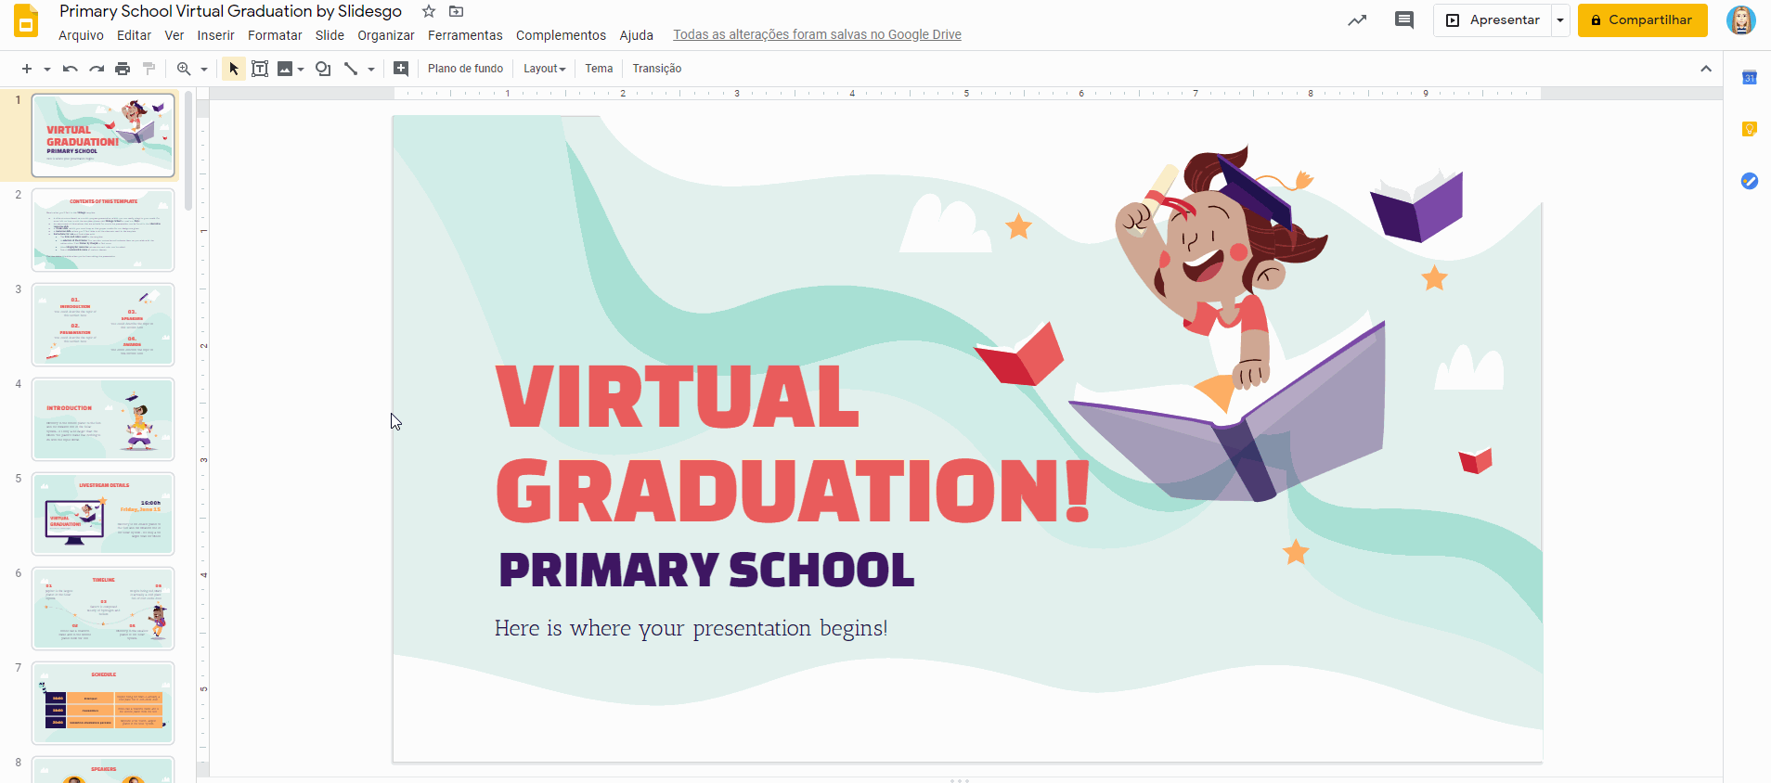Click the undo arrow icon
This screenshot has height=783, width=1771.
[70, 69]
